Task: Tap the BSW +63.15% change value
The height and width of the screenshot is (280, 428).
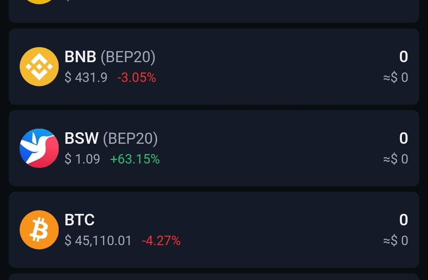Action: tap(135, 159)
